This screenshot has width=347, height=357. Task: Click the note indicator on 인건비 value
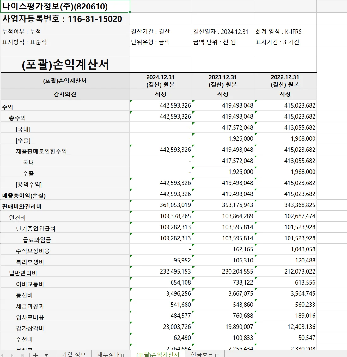132,212
